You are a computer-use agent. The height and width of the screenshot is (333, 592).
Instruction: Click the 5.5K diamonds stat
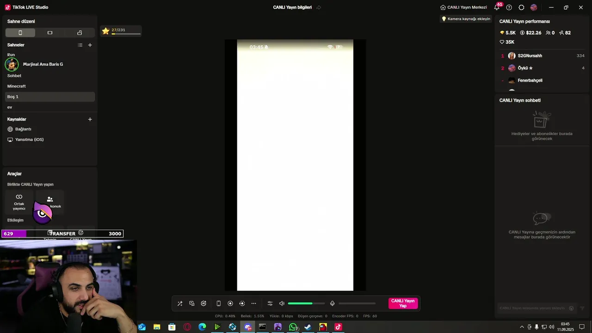(508, 33)
